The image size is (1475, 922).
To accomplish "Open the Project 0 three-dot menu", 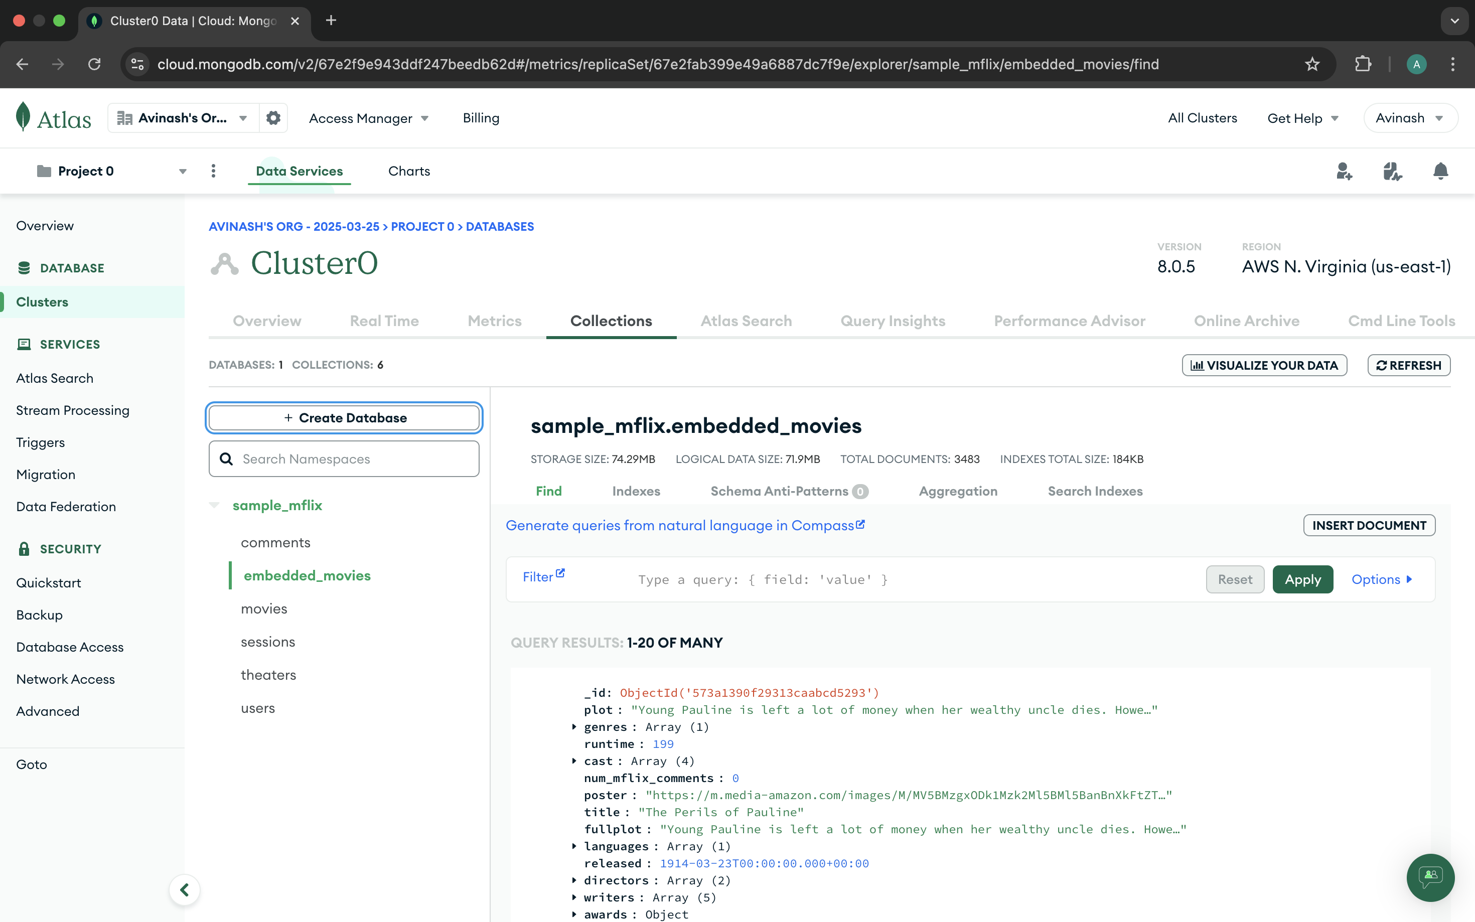I will tap(213, 172).
